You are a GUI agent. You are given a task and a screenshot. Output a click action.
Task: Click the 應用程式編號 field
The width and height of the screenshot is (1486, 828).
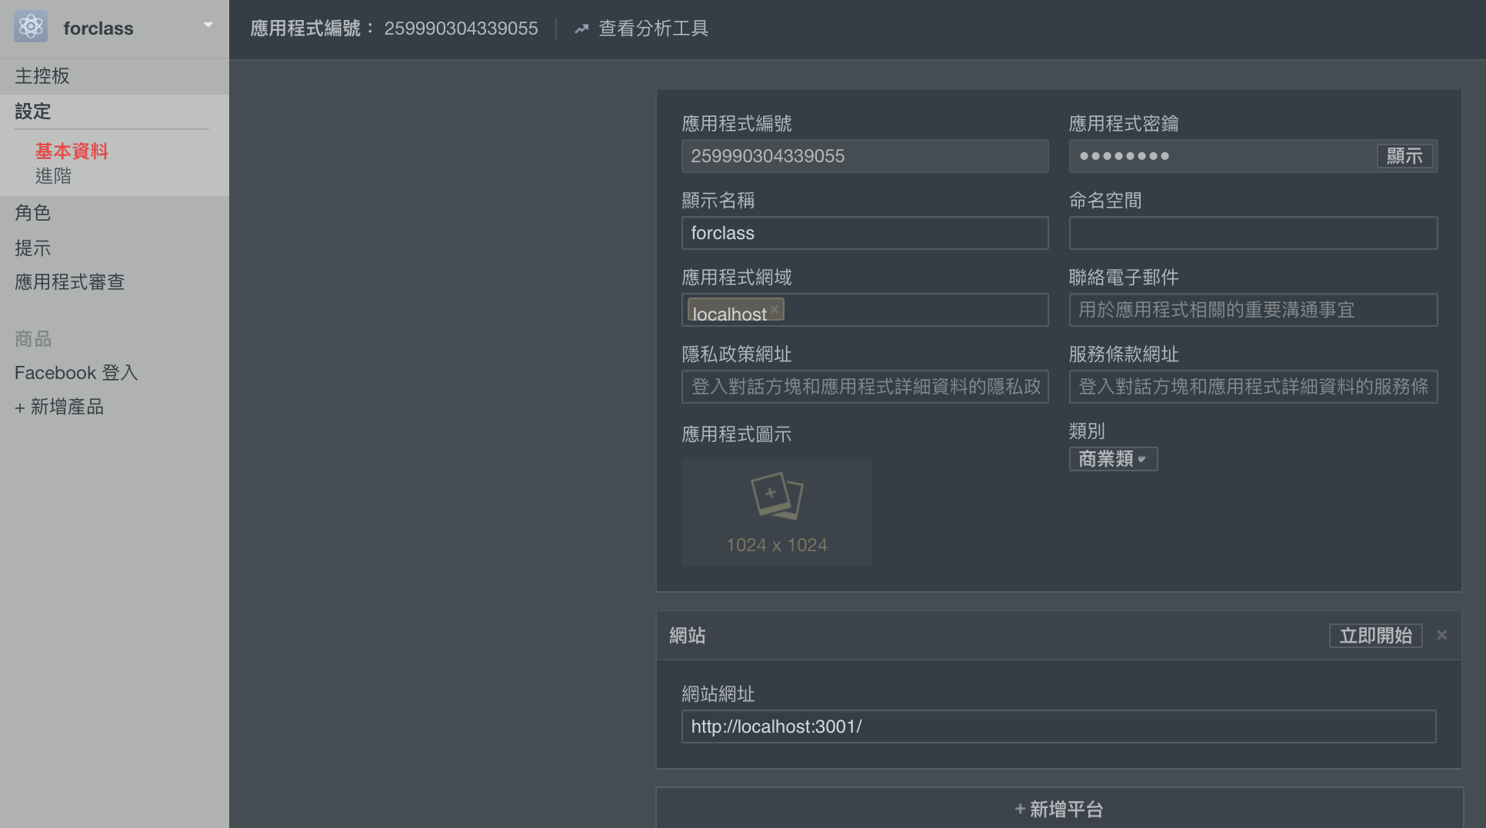pyautogui.click(x=865, y=156)
